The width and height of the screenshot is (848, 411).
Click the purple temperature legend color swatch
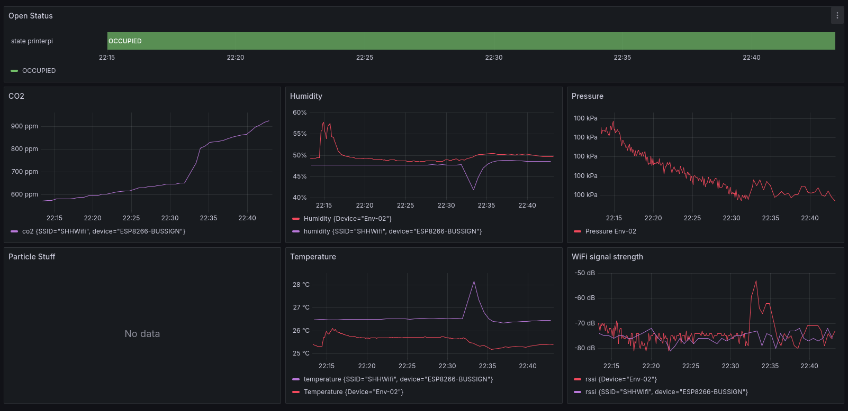296,379
